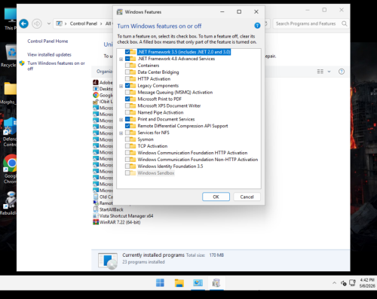Image resolution: width=377 pixels, height=299 pixels.
Task: Click the Windows Features title bar icon
Action: click(x=120, y=12)
